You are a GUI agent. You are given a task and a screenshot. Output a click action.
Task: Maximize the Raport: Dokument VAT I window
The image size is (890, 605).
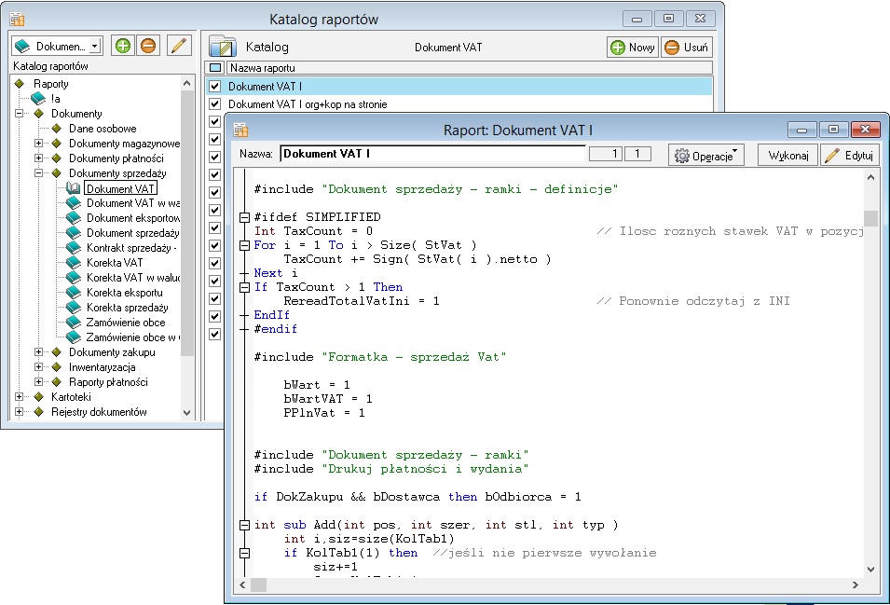[x=833, y=130]
